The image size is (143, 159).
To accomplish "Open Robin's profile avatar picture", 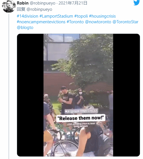I will point(9,6).
